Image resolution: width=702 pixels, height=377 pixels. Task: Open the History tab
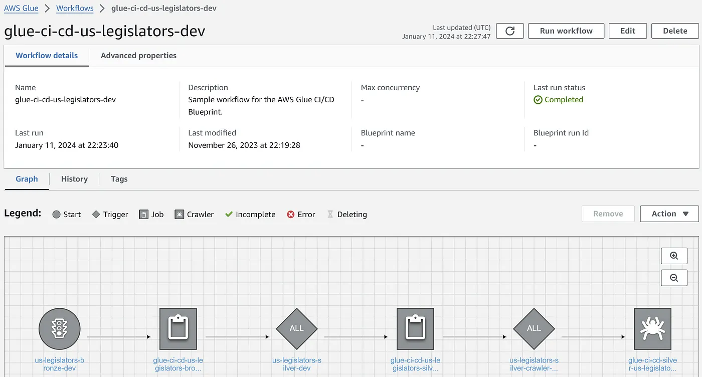coord(74,179)
